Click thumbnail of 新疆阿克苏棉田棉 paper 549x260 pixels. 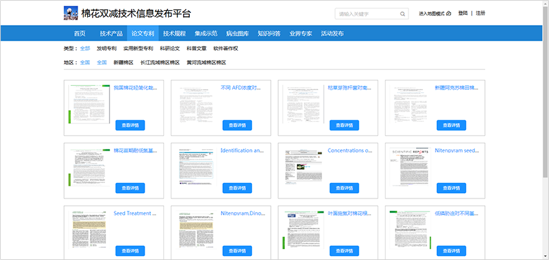click(x=411, y=104)
